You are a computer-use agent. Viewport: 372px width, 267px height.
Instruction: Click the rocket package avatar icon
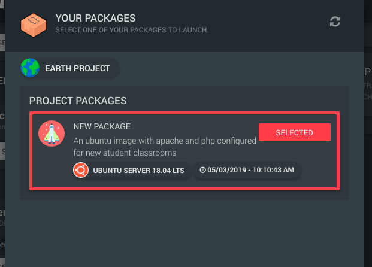pos(52,133)
